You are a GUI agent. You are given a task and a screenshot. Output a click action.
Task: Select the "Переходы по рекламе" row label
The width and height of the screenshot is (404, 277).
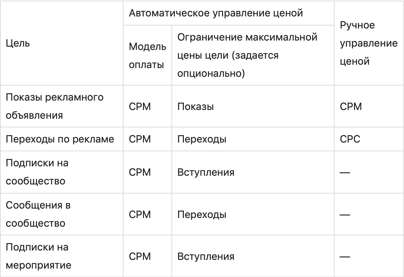coord(59,139)
